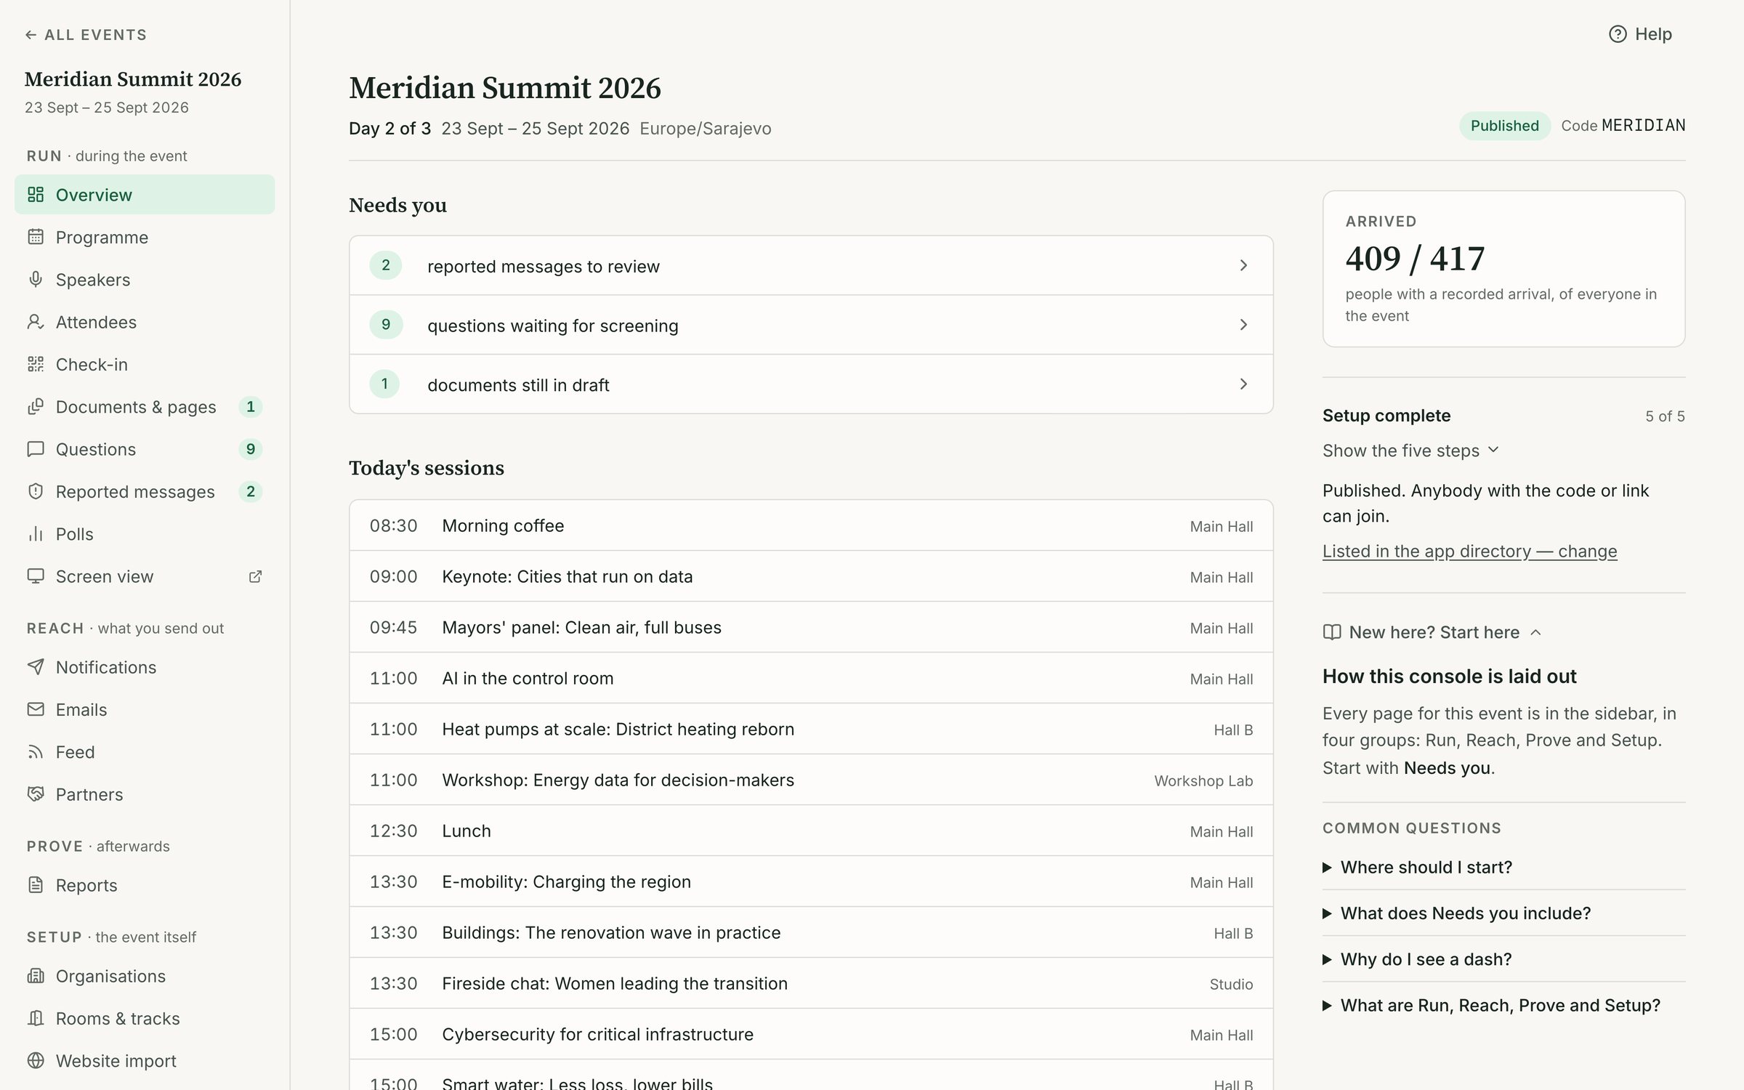Click the Reports document icon
The image size is (1744, 1090).
36,885
